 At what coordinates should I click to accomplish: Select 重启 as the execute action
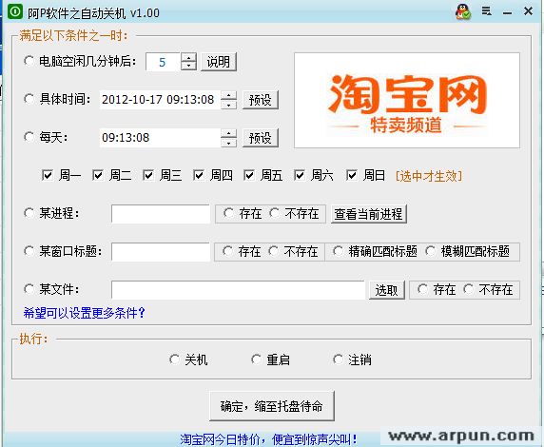pos(271,360)
